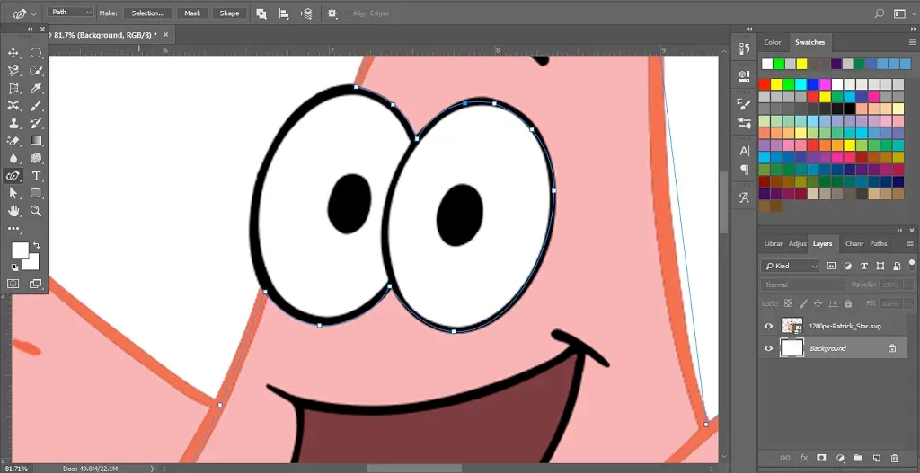Image resolution: width=920 pixels, height=473 pixels.
Task: Select the Move tool
Action: [13, 53]
